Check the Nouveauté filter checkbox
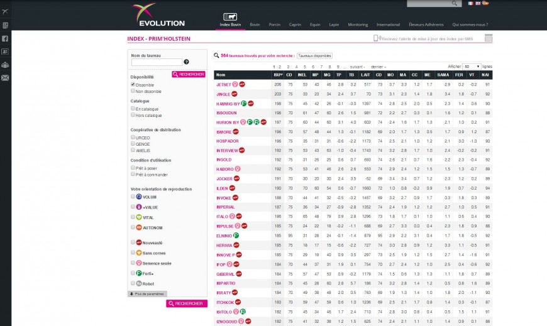Viewport: 547px width, 326px height. click(133, 242)
